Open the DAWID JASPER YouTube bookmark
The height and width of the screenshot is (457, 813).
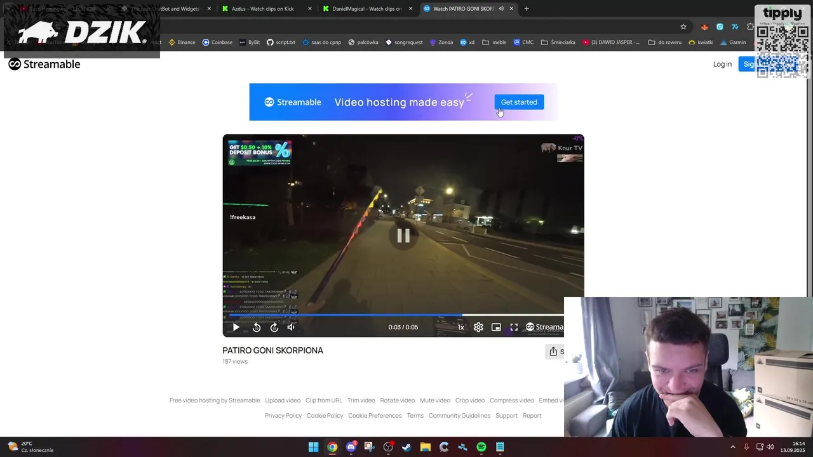pyautogui.click(x=611, y=43)
